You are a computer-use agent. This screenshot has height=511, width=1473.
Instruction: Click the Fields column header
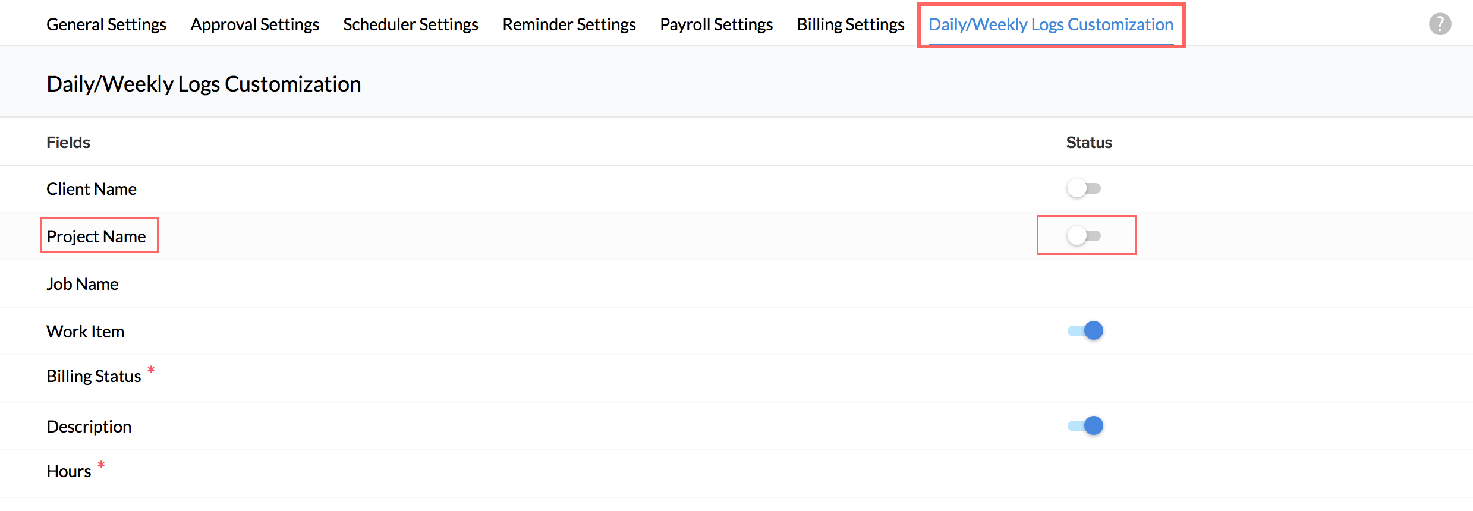(x=68, y=143)
